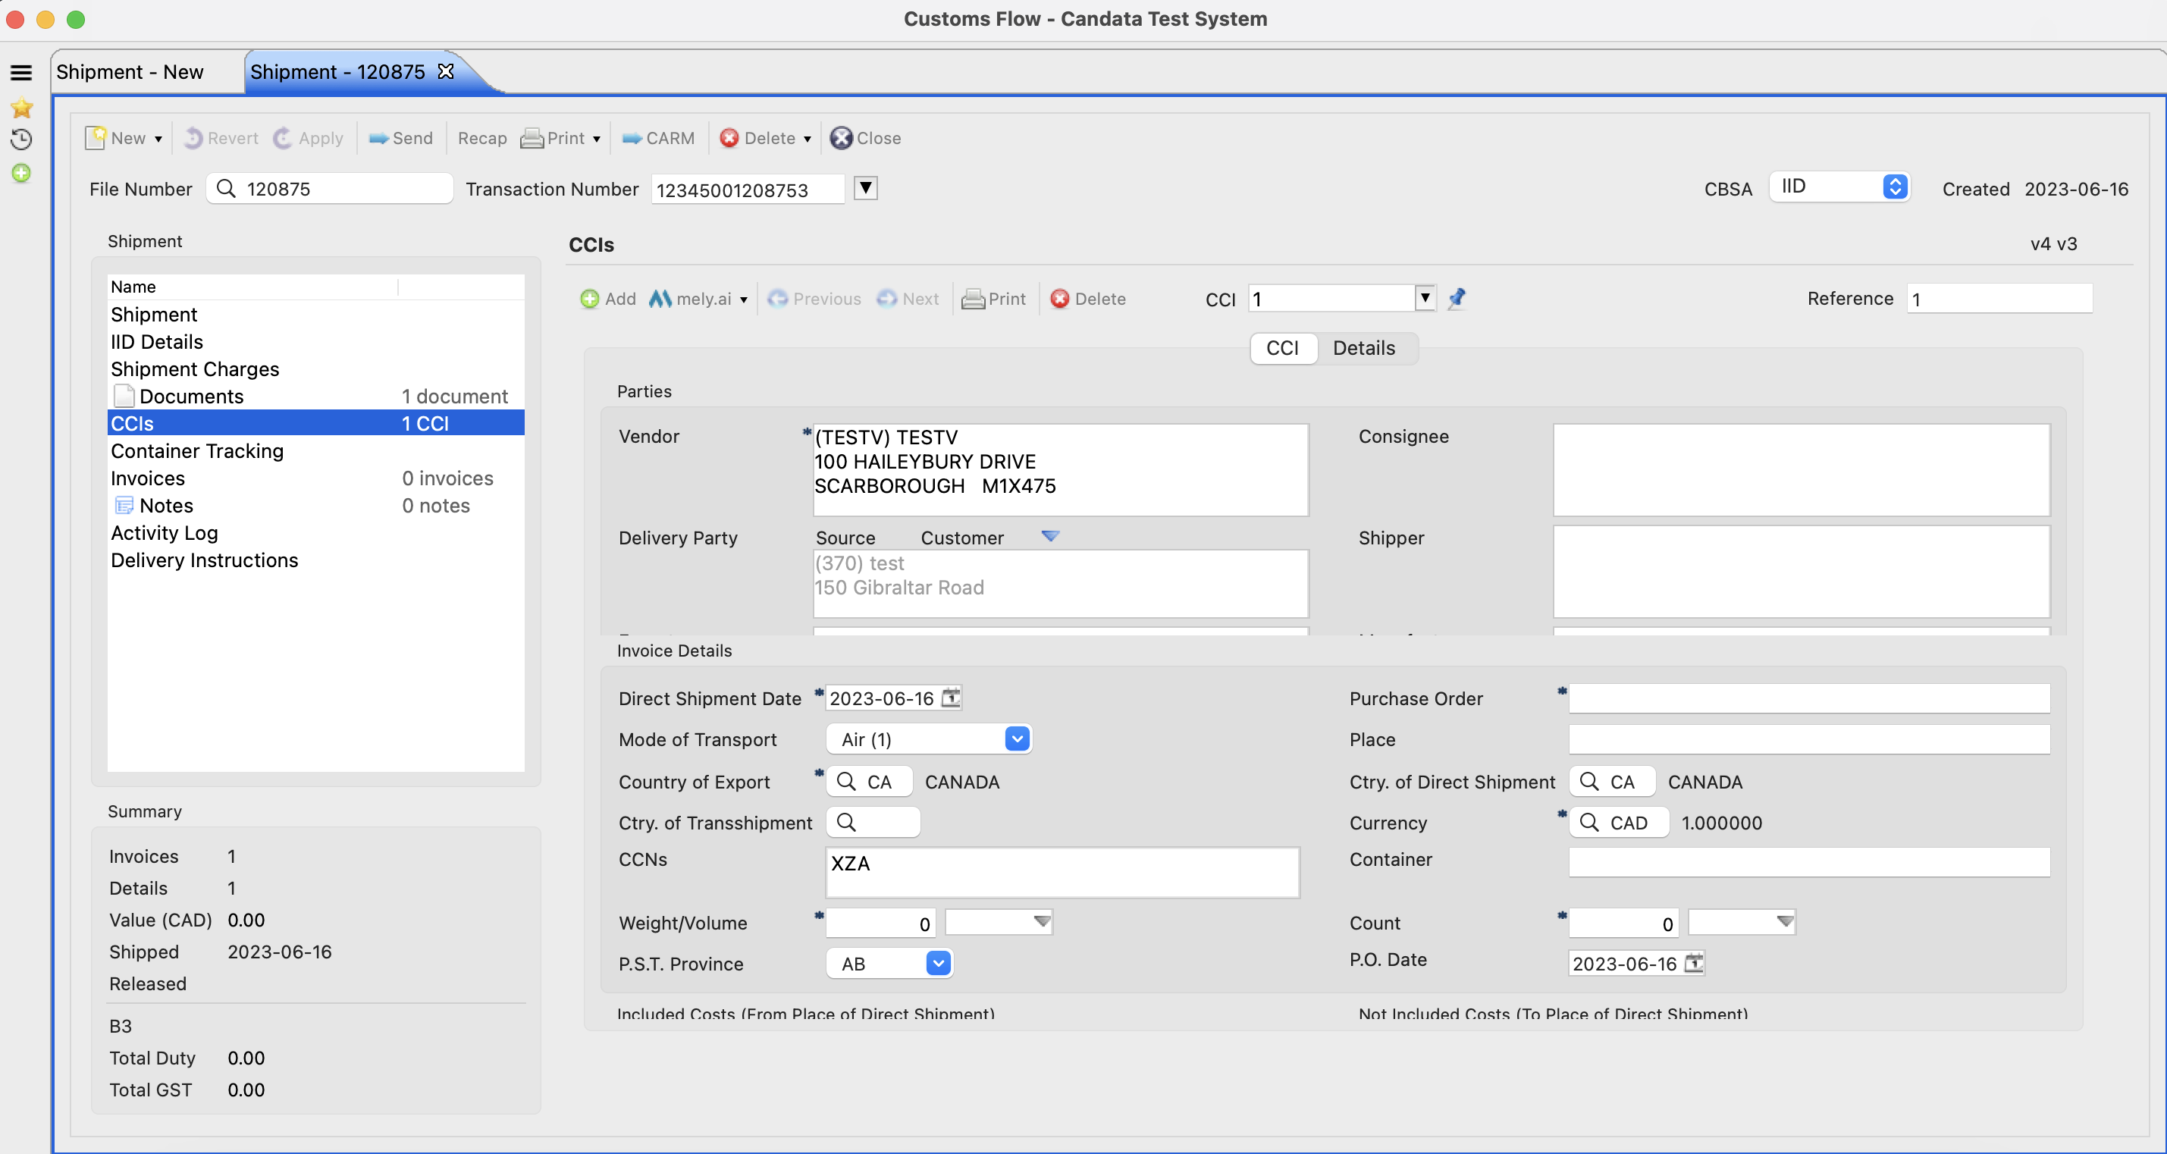The image size is (2167, 1154).
Task: Close the Shipment - 120875 tab
Action: pyautogui.click(x=446, y=71)
